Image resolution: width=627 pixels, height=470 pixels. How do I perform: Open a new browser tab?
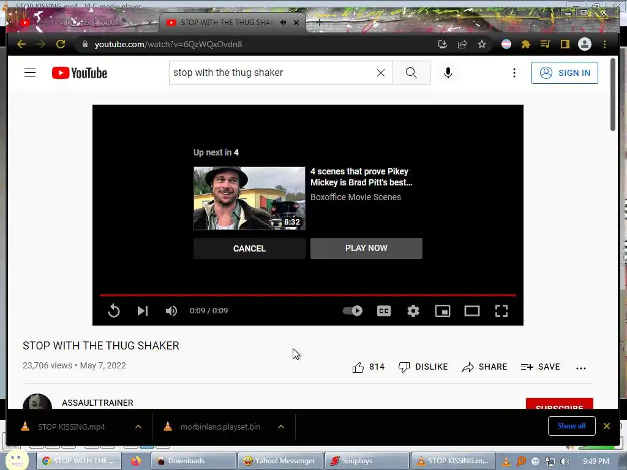click(x=319, y=23)
